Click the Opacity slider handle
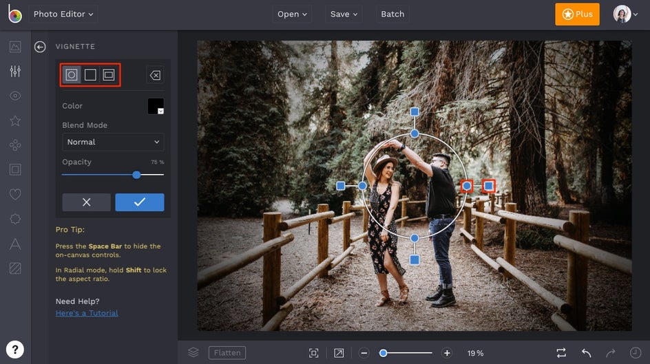Viewport: 650px width, 364px height. (x=136, y=175)
